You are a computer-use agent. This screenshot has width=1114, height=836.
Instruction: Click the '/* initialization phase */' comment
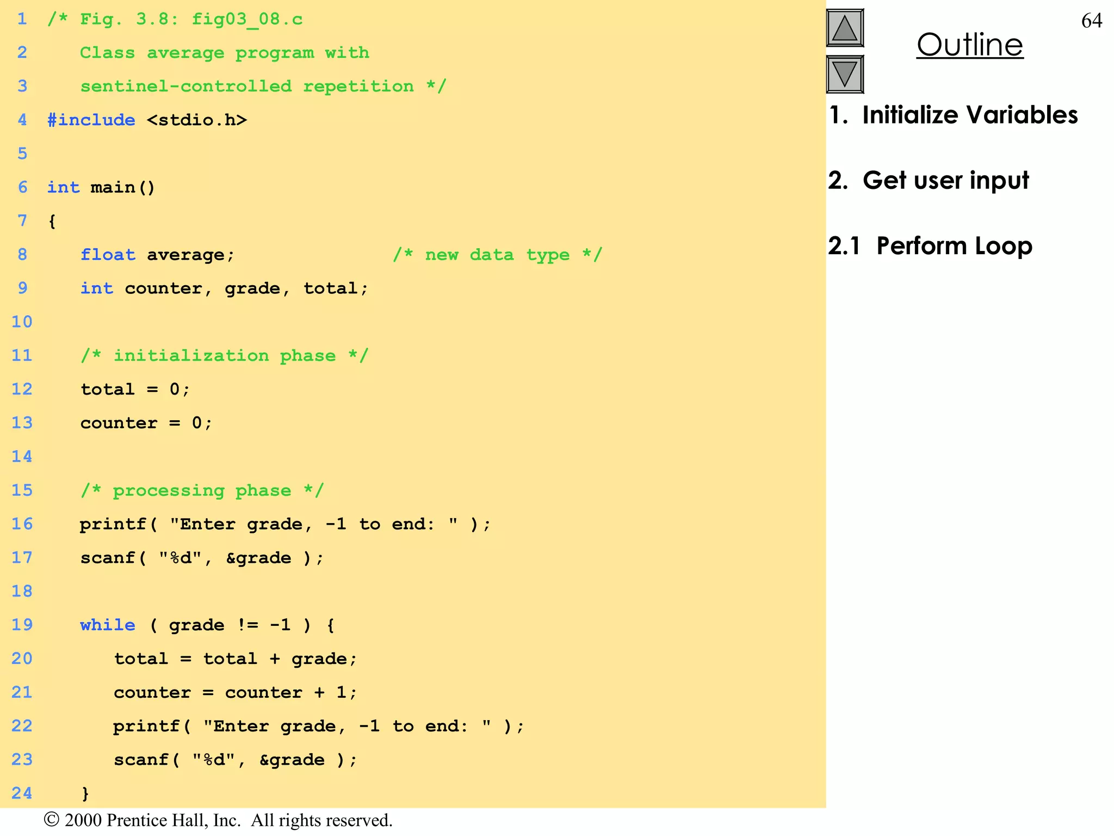[x=224, y=356]
